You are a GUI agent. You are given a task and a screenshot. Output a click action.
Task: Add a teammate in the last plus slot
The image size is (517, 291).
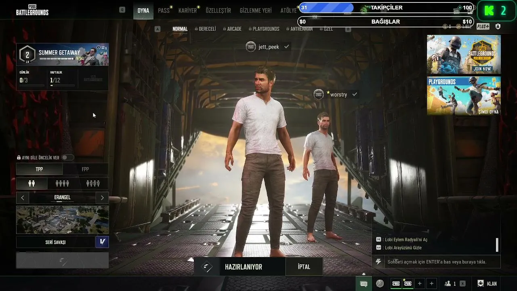point(431,284)
